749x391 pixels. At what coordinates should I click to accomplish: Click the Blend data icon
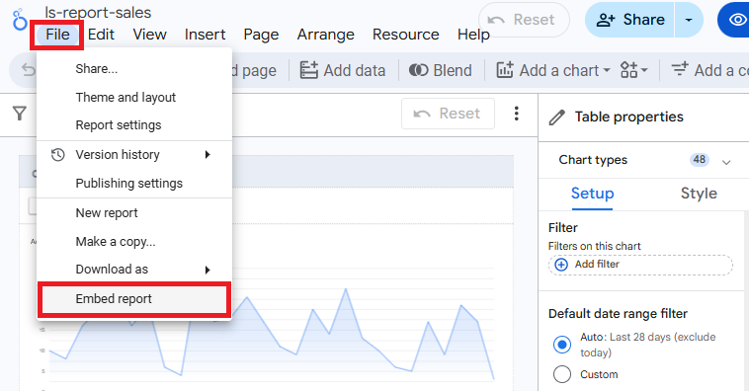click(418, 70)
